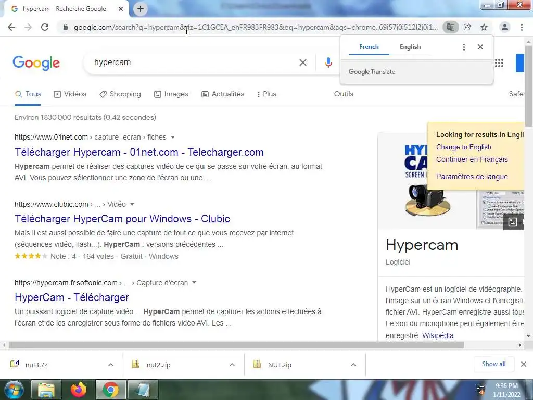Click the address bar URL
The height and width of the screenshot is (400, 533).
[x=256, y=27]
